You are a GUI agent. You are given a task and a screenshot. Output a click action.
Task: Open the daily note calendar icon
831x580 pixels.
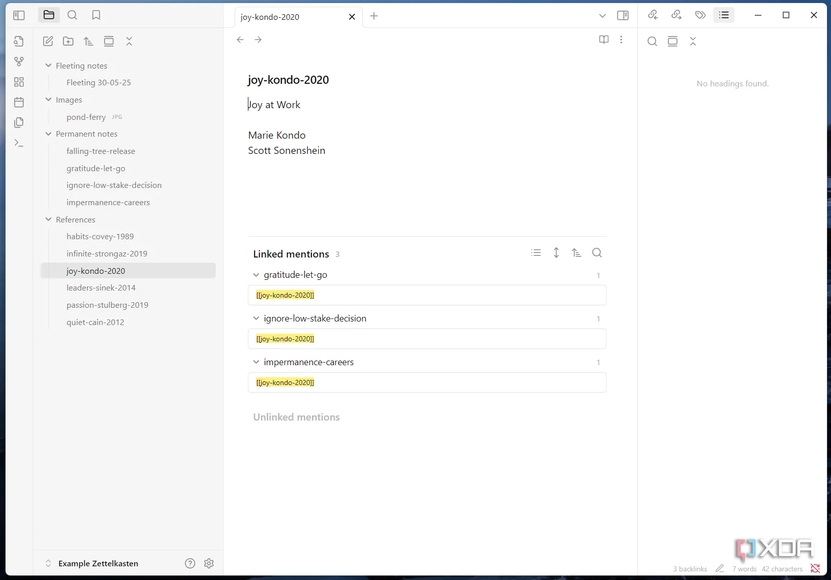point(19,102)
